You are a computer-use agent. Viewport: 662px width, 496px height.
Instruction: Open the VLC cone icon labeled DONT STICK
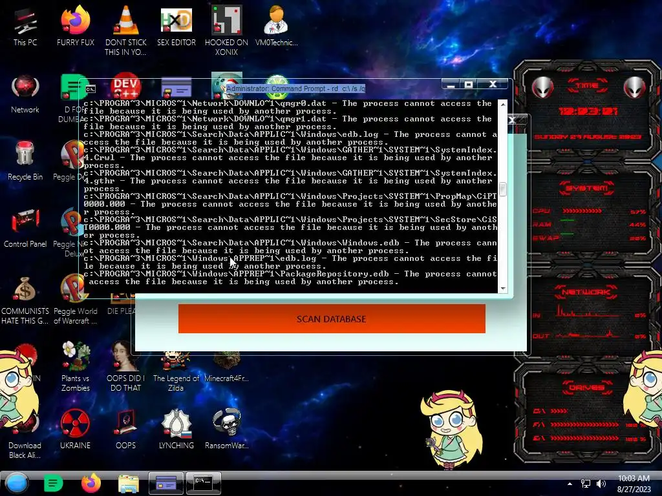pyautogui.click(x=126, y=30)
